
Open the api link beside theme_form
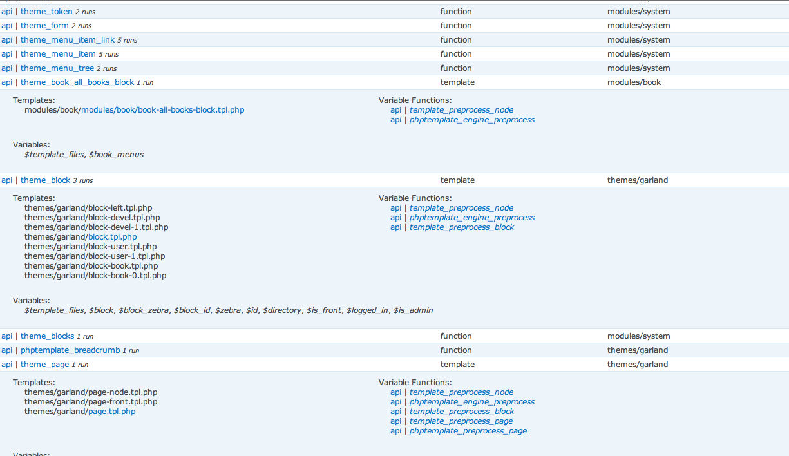click(x=7, y=26)
